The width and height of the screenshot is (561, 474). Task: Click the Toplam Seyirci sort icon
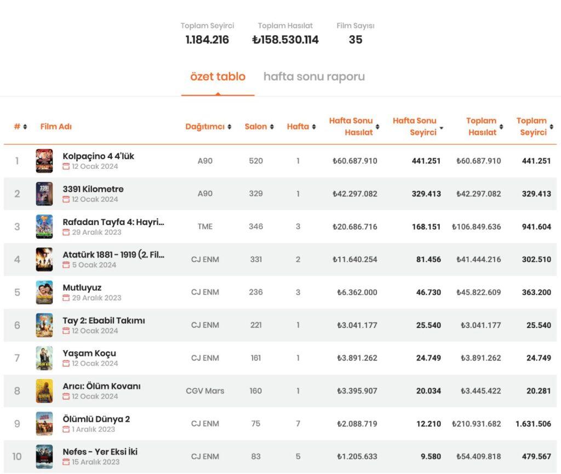(x=551, y=127)
